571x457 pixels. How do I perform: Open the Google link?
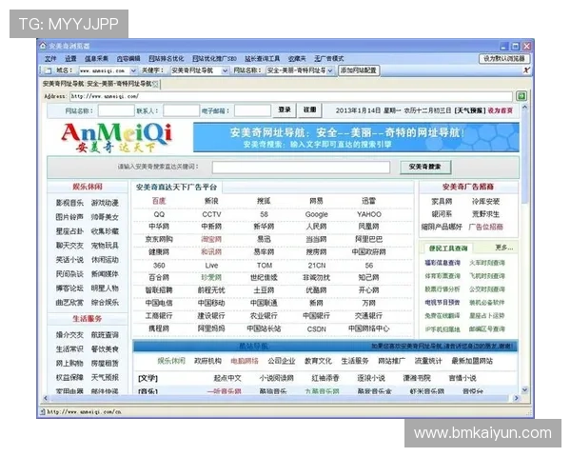317,214
